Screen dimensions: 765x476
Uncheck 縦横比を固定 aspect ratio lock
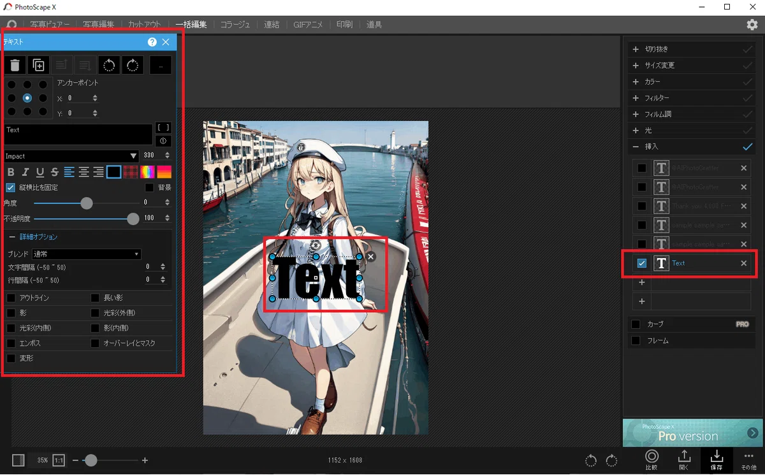tap(10, 187)
